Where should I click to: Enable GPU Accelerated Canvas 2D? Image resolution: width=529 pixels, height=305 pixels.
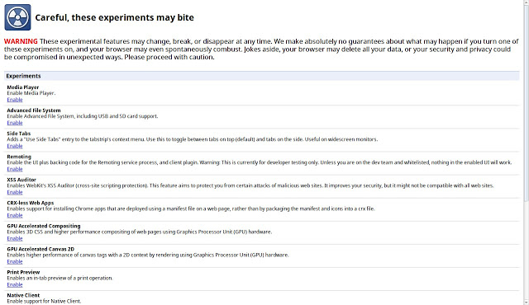pyautogui.click(x=15, y=262)
